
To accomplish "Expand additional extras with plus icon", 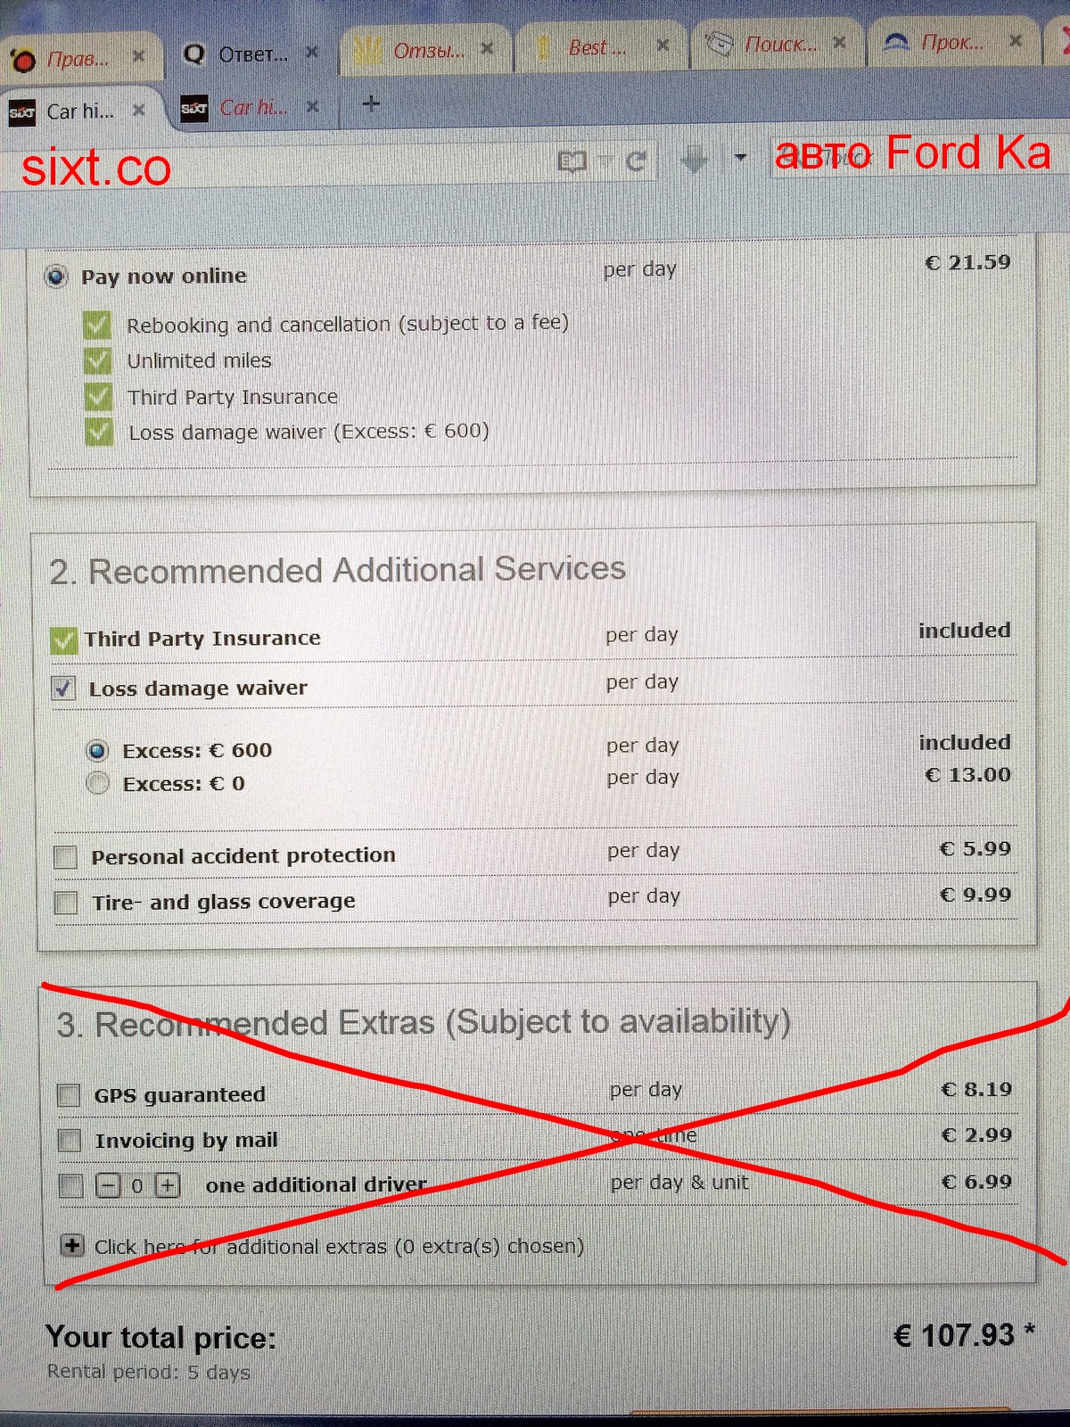I will tap(72, 1245).
